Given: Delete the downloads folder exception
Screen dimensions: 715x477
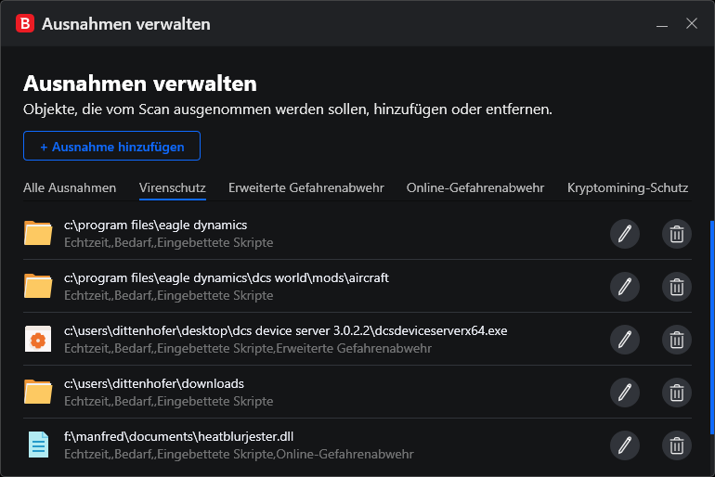Looking at the screenshot, I should pyautogui.click(x=677, y=393).
